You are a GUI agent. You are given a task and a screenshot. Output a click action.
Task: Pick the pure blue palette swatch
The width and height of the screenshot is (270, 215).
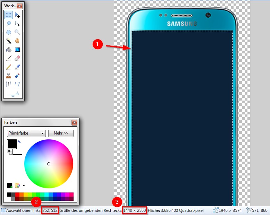coord(55,195)
